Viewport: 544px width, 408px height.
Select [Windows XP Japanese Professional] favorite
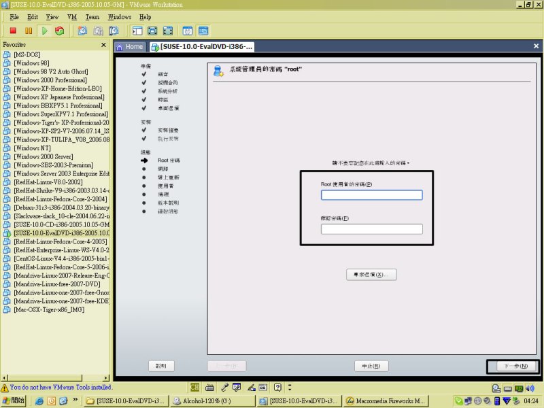pyautogui.click(x=59, y=97)
